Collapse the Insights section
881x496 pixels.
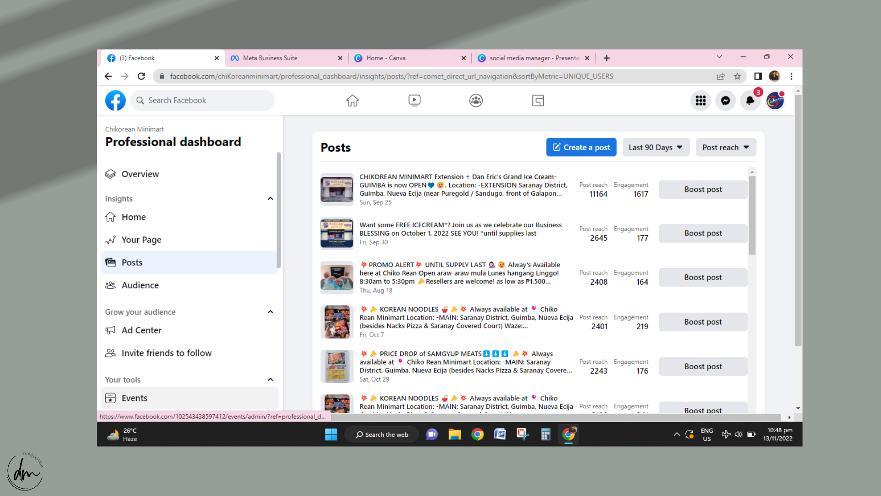(x=270, y=198)
